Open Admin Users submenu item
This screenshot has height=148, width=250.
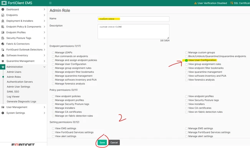pos(14,72)
